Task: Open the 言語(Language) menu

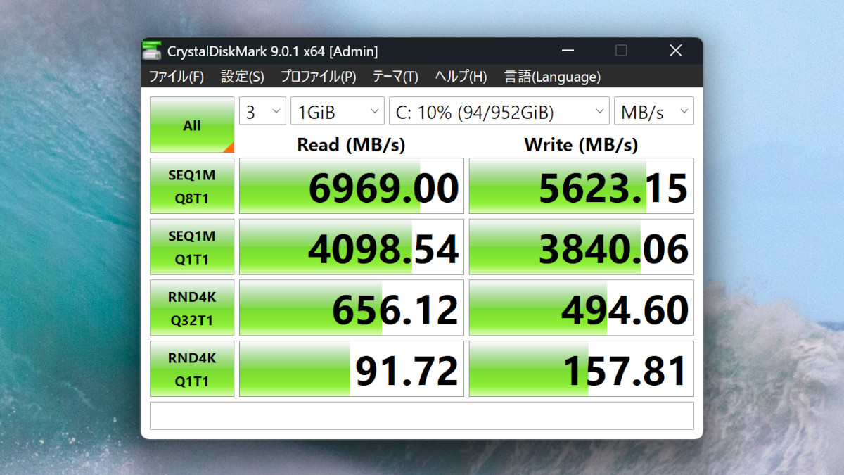Action: 551,77
